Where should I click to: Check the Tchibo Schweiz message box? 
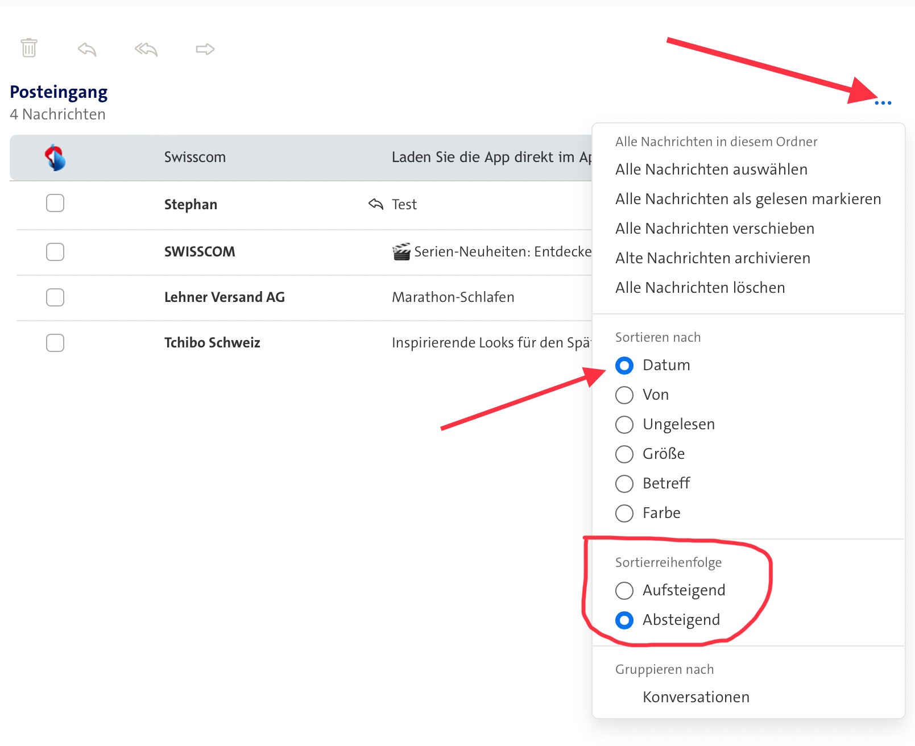coord(55,343)
